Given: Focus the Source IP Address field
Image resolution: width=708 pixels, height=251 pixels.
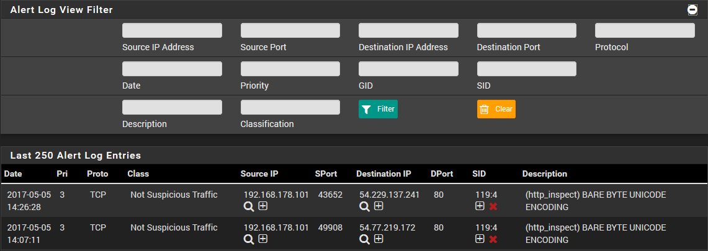Looking at the screenshot, I should pos(172,30).
